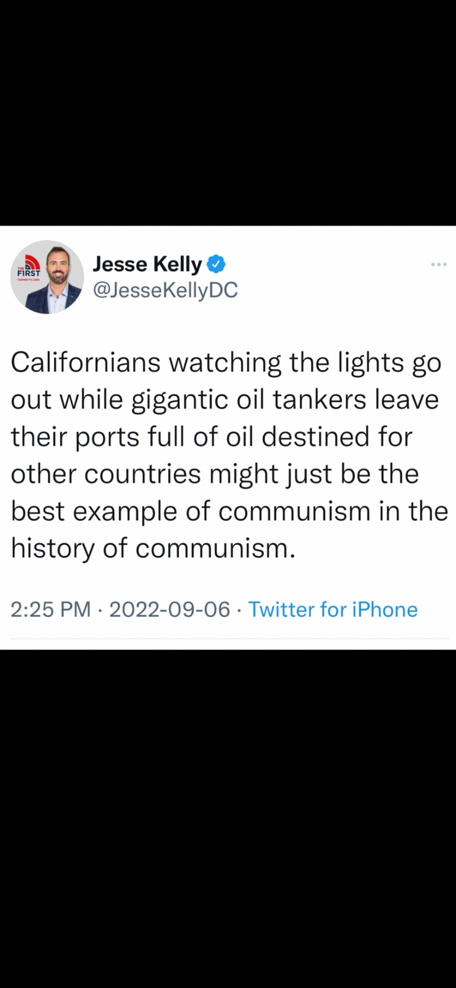Image resolution: width=456 pixels, height=988 pixels.
Task: Click the tweet line starting with their ports
Action: click(x=211, y=437)
